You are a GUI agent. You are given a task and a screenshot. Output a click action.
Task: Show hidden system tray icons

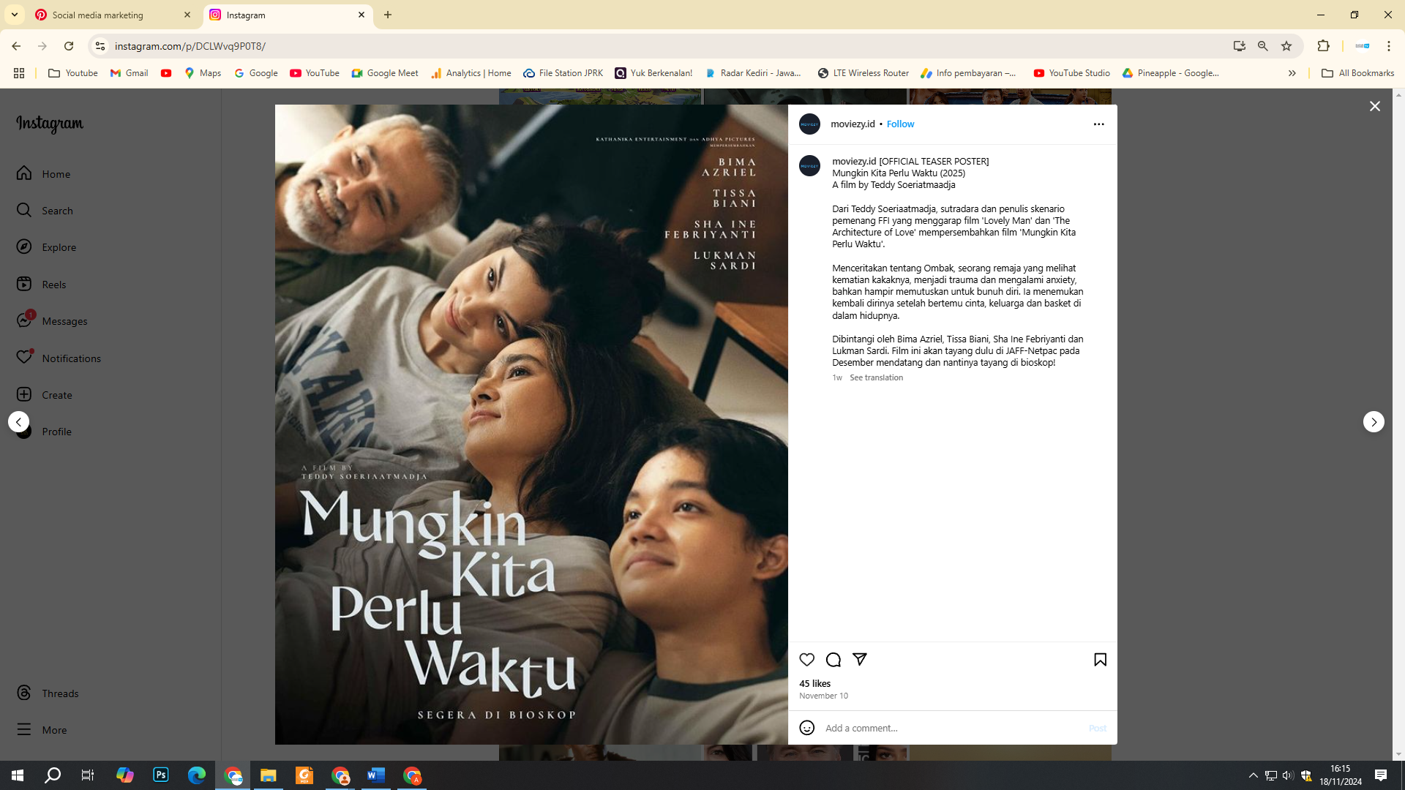[1253, 775]
